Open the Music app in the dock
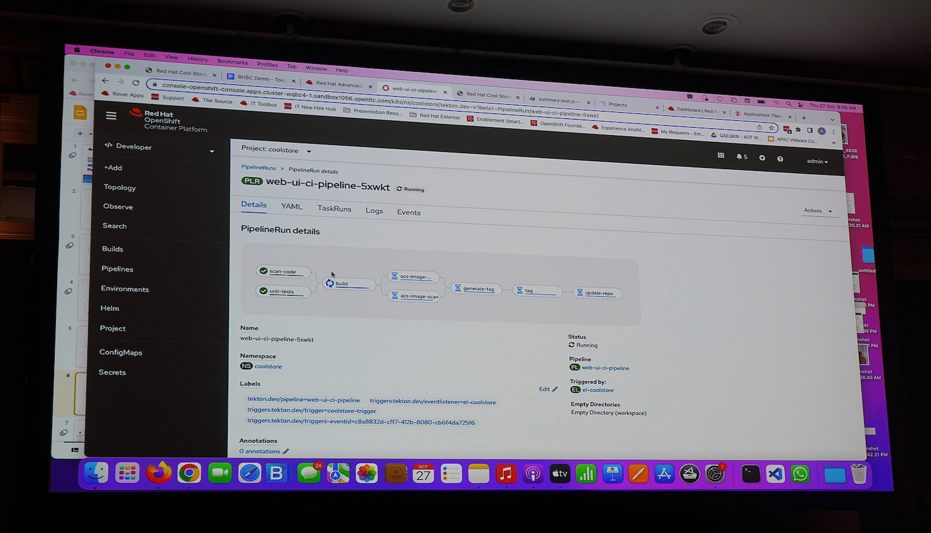931x533 pixels. (x=506, y=474)
